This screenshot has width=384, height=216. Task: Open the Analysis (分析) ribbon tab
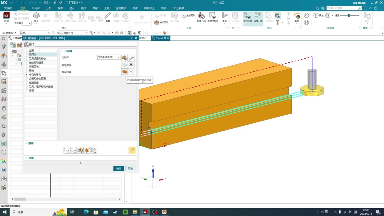(49, 8)
